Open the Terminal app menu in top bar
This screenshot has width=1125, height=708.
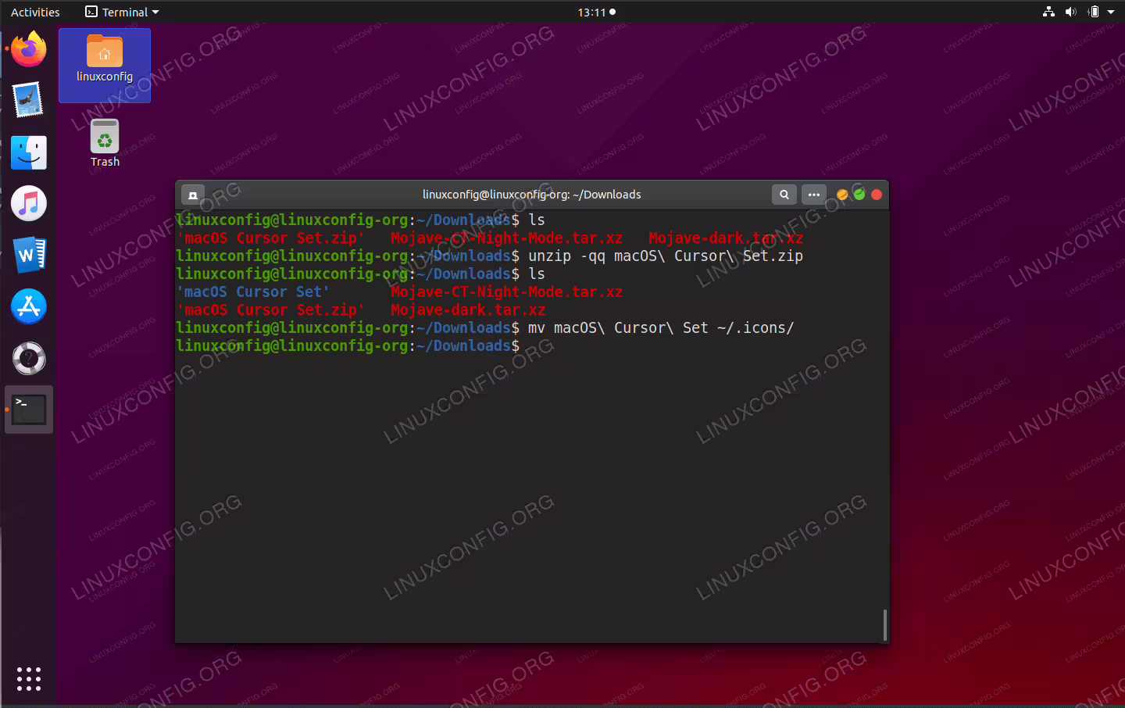(122, 12)
